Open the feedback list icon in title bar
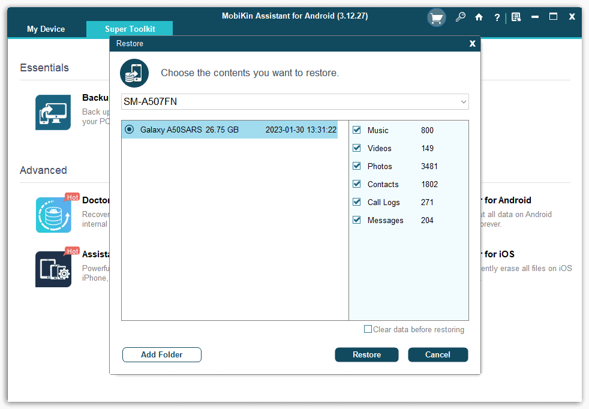 (x=516, y=17)
